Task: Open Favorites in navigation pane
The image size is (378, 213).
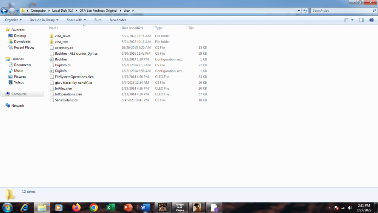Action: [18, 30]
